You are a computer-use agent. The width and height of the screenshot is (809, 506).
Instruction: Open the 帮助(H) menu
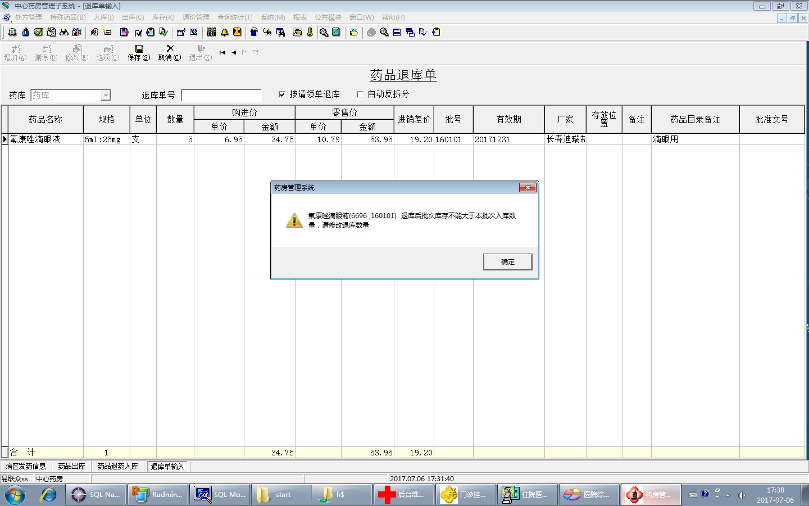[393, 17]
